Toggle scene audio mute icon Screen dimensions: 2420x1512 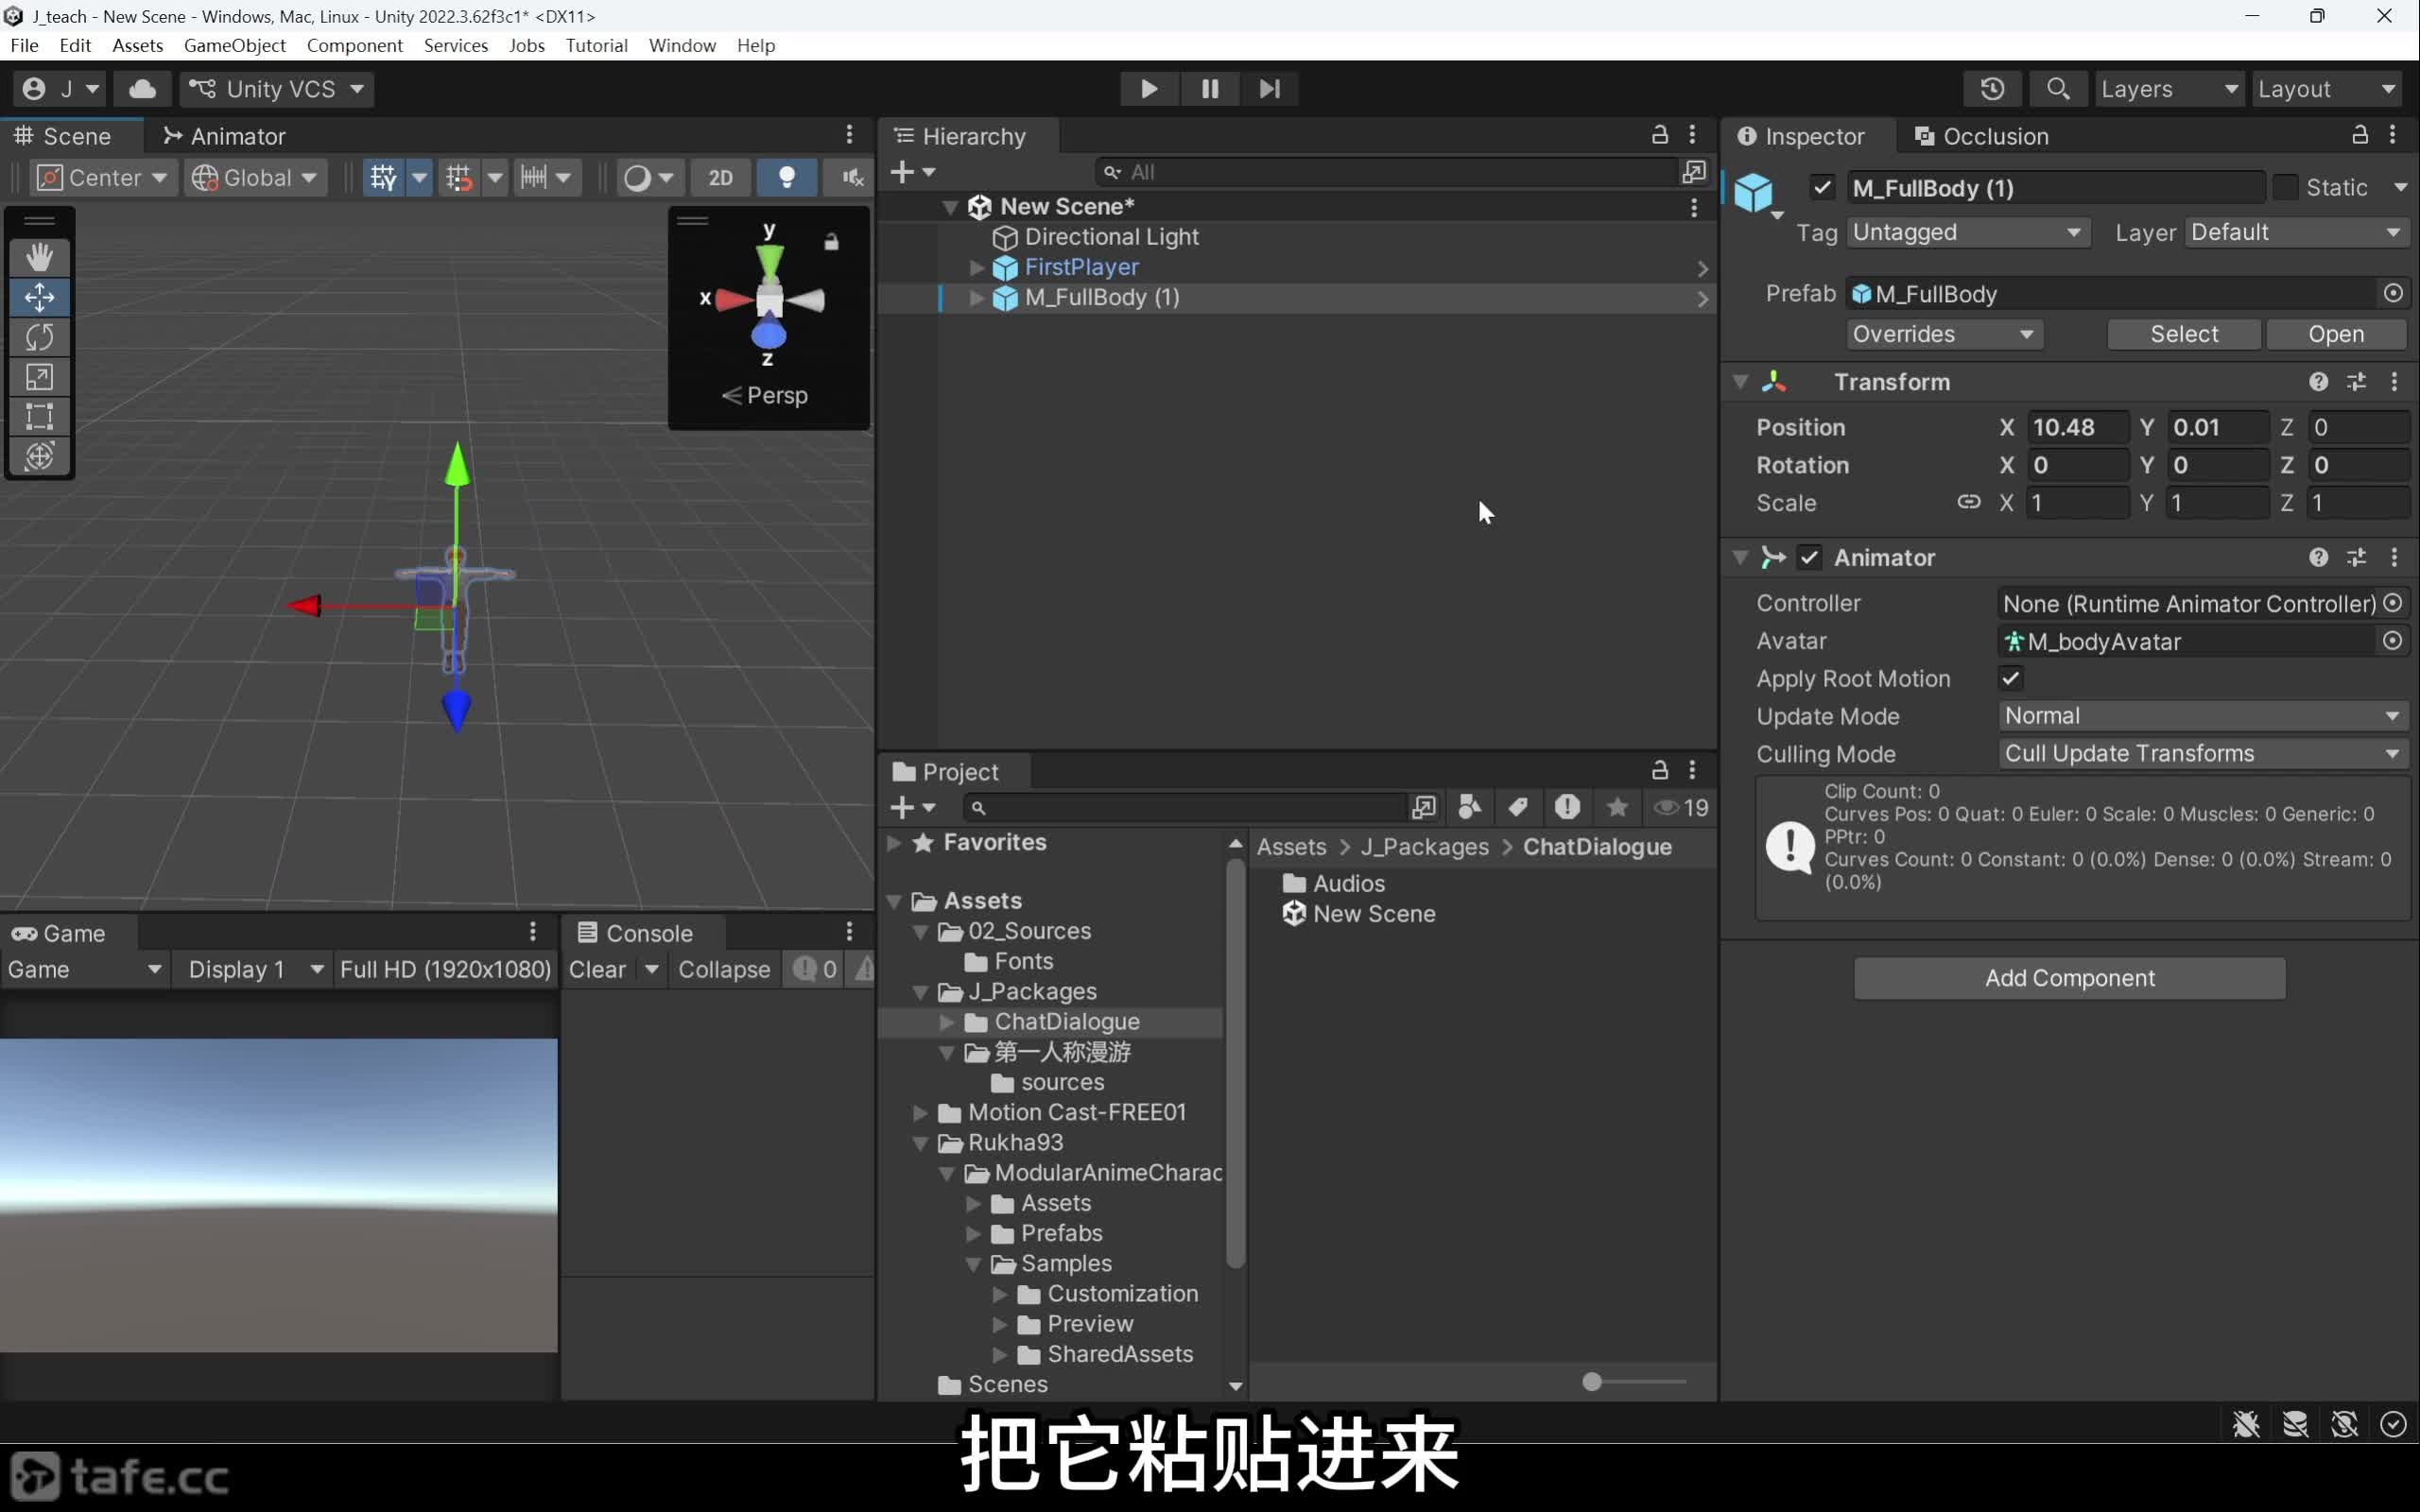point(851,178)
